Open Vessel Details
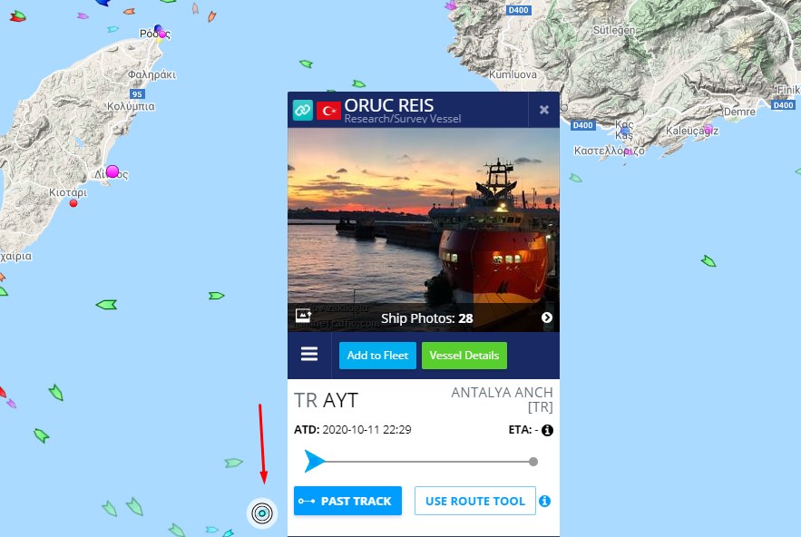The width and height of the screenshot is (801, 537). point(464,356)
